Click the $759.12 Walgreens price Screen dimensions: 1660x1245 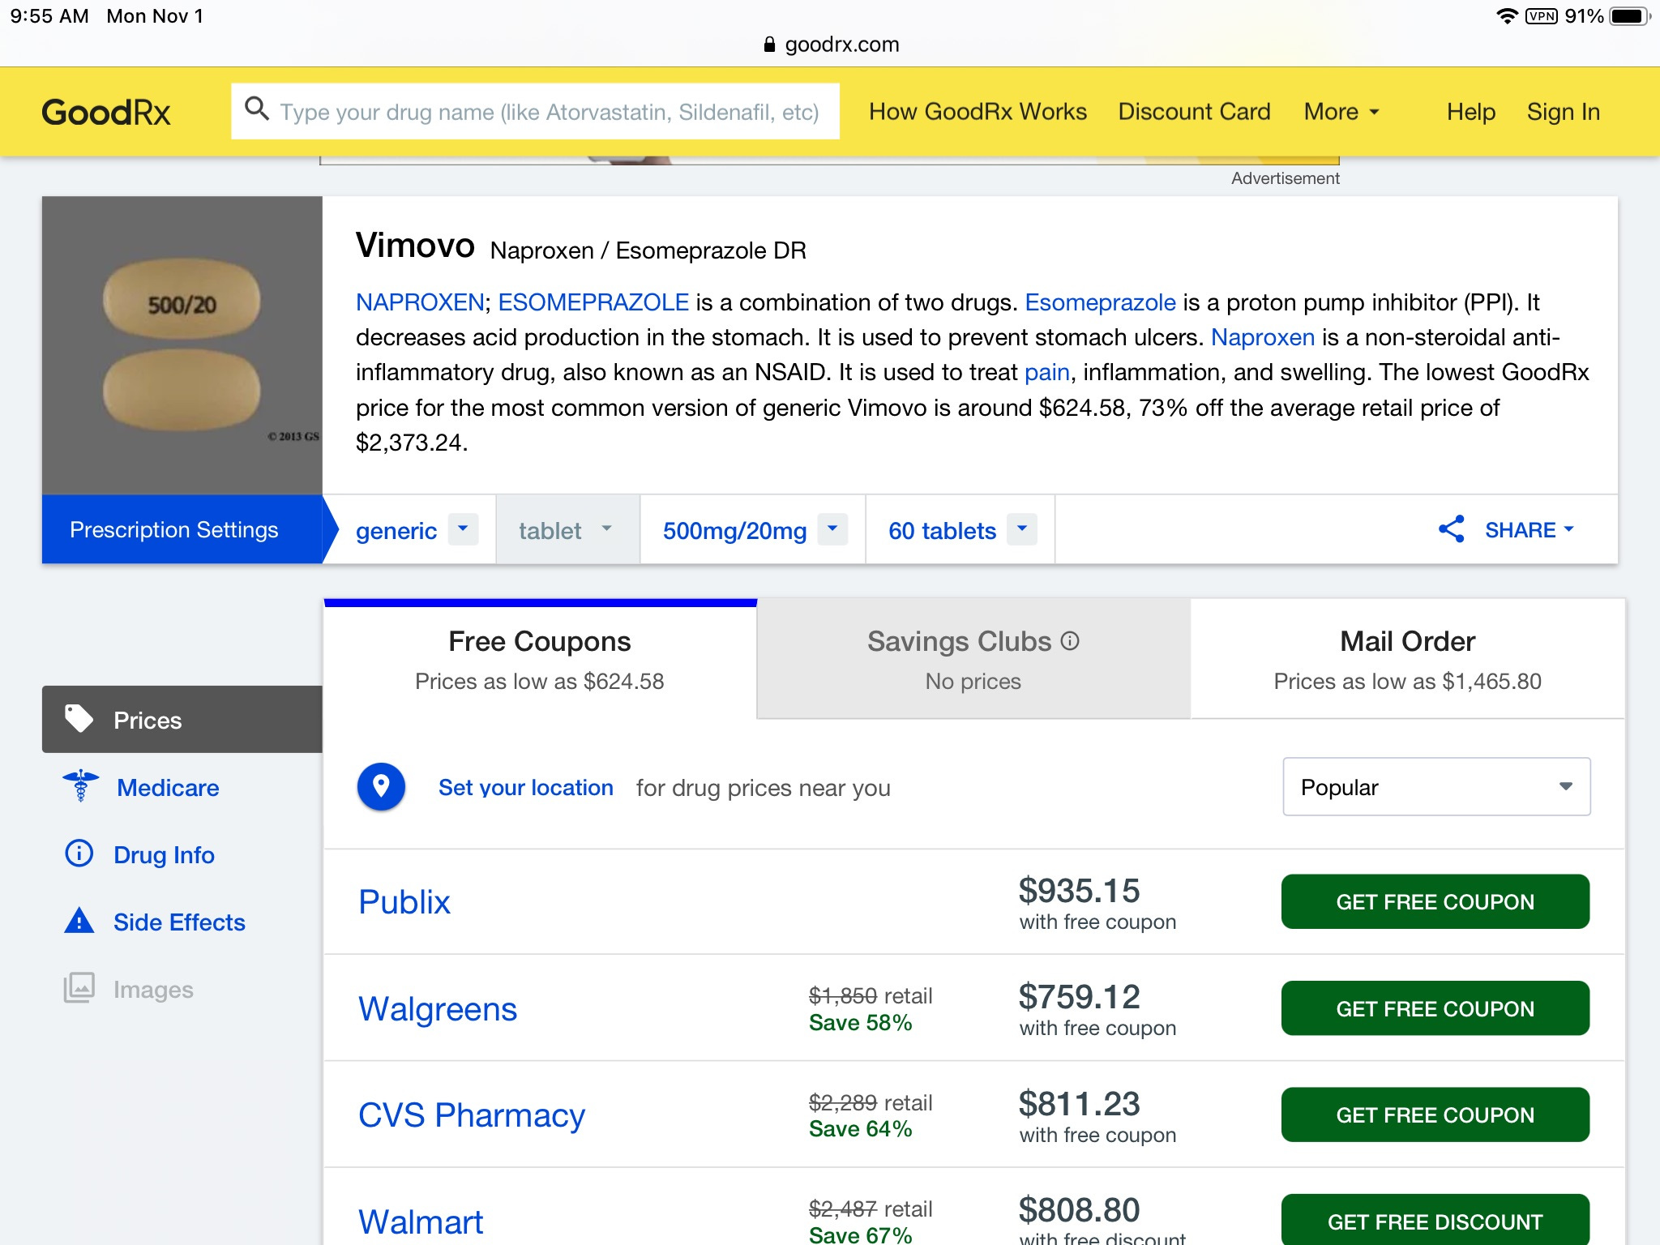tap(1079, 996)
